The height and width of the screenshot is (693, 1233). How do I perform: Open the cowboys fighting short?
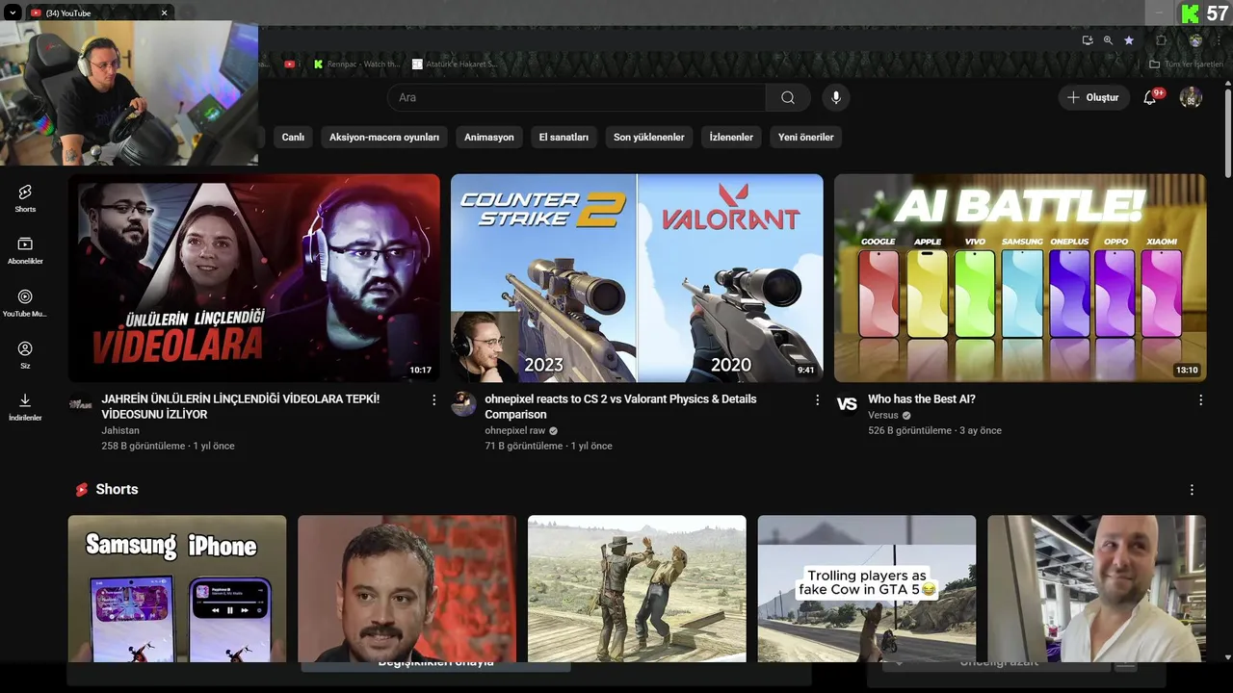(x=637, y=588)
